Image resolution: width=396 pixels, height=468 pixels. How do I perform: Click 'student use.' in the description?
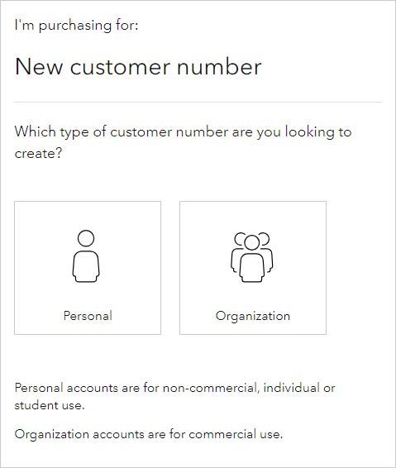tap(50, 405)
